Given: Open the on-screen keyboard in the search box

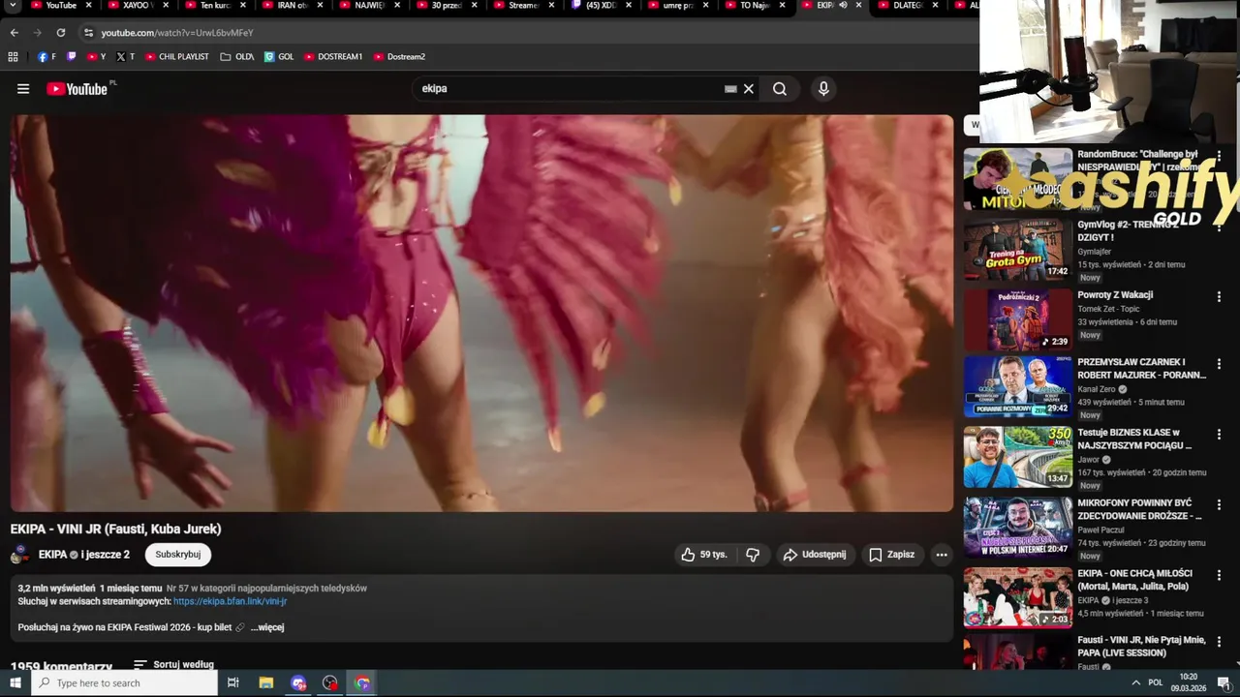Looking at the screenshot, I should tap(730, 89).
